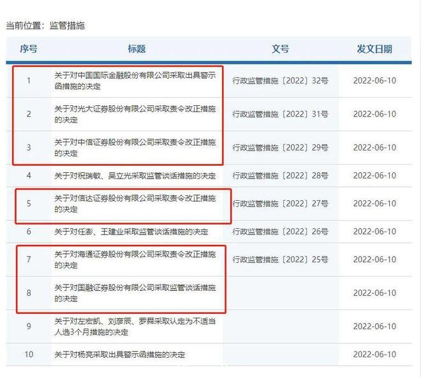Viewport: 421px width, 377px height.
Task: Open the 左宏凯、刘彦辰、罗舜 decision link
Action: 135,327
